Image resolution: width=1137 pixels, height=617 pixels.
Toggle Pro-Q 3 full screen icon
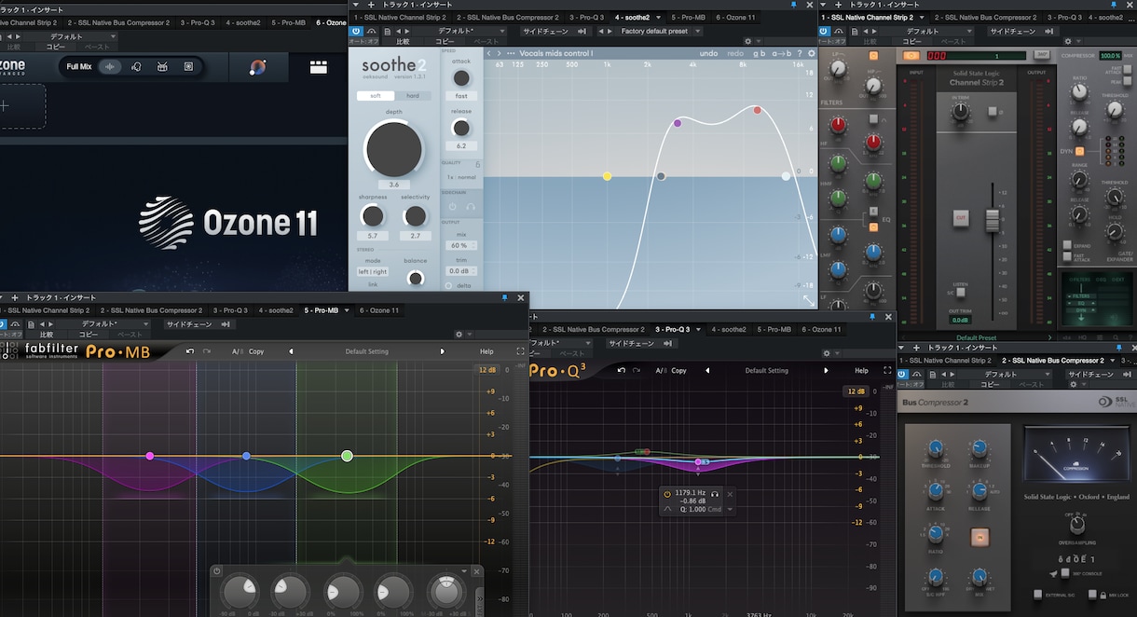(x=886, y=370)
